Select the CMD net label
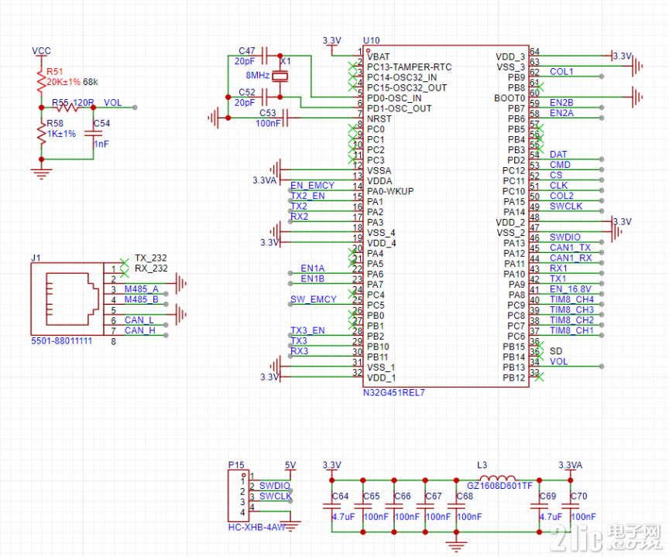The height and width of the screenshot is (557, 669). click(x=560, y=165)
